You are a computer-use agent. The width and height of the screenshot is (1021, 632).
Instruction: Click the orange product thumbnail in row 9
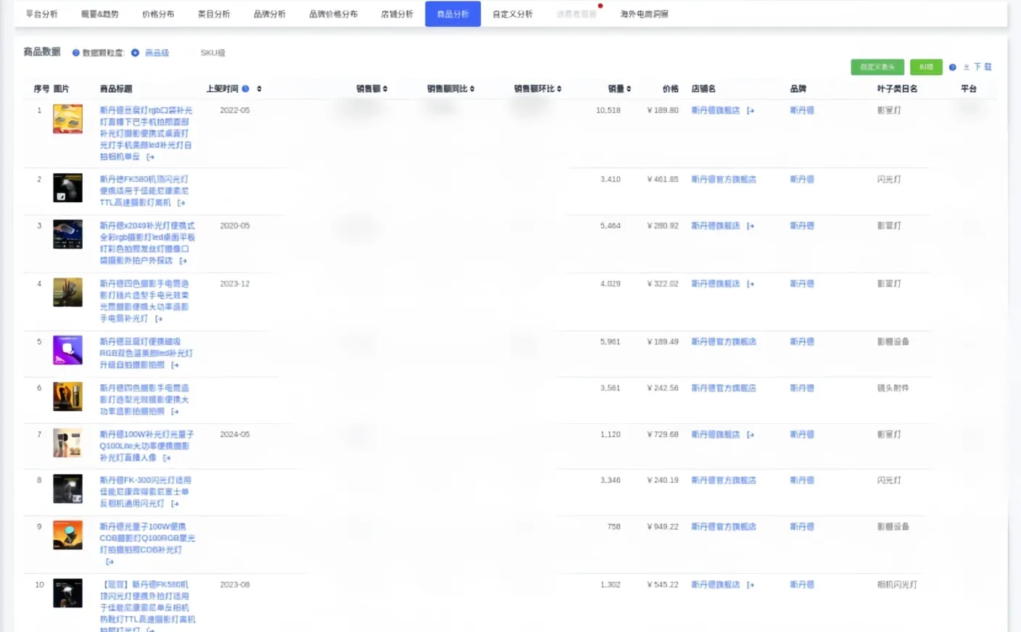pyautogui.click(x=67, y=535)
